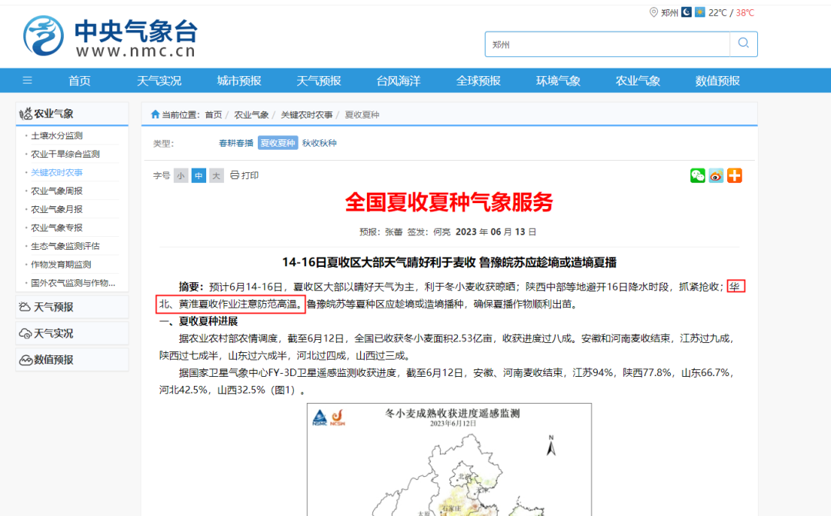Share the article to WeChat

click(697, 175)
